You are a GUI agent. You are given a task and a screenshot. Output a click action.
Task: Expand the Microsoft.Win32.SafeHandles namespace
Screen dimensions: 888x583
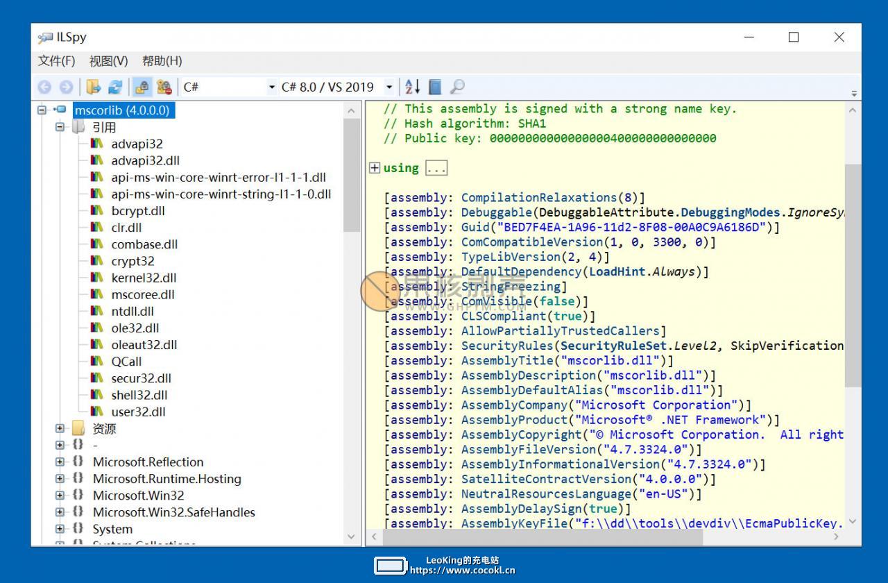click(x=60, y=512)
